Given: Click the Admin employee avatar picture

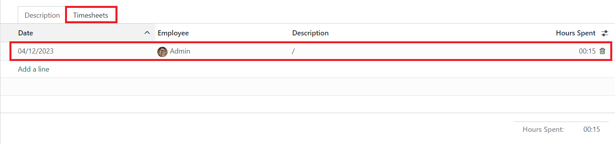Looking at the screenshot, I should (x=162, y=52).
